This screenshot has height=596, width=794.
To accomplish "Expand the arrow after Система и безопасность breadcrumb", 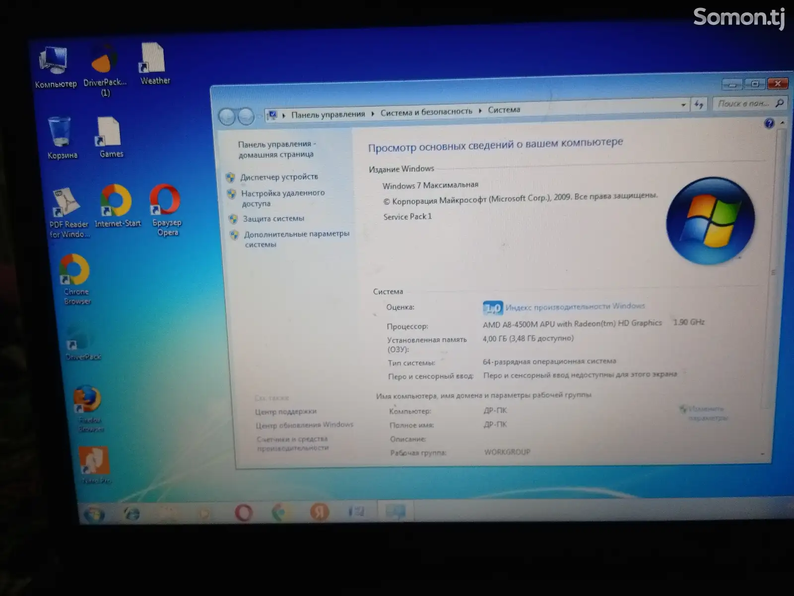I will pyautogui.click(x=480, y=111).
